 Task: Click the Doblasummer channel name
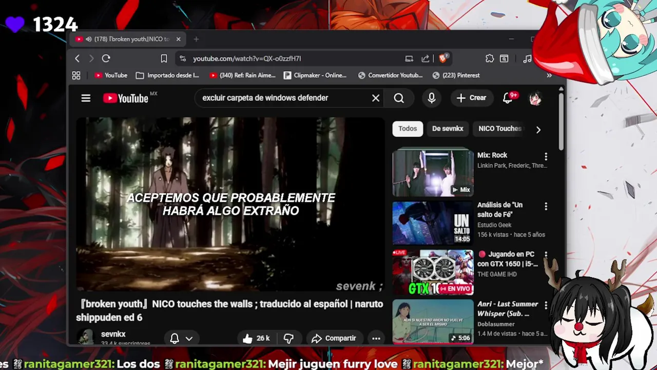tap(496, 324)
